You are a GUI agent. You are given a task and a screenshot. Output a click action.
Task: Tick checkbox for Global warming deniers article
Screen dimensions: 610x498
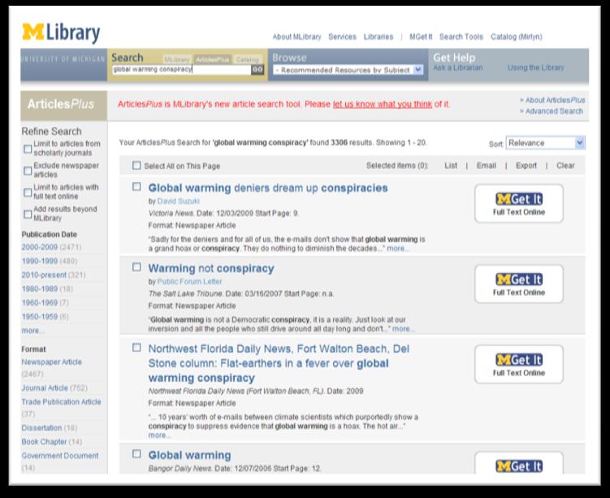tap(136, 187)
